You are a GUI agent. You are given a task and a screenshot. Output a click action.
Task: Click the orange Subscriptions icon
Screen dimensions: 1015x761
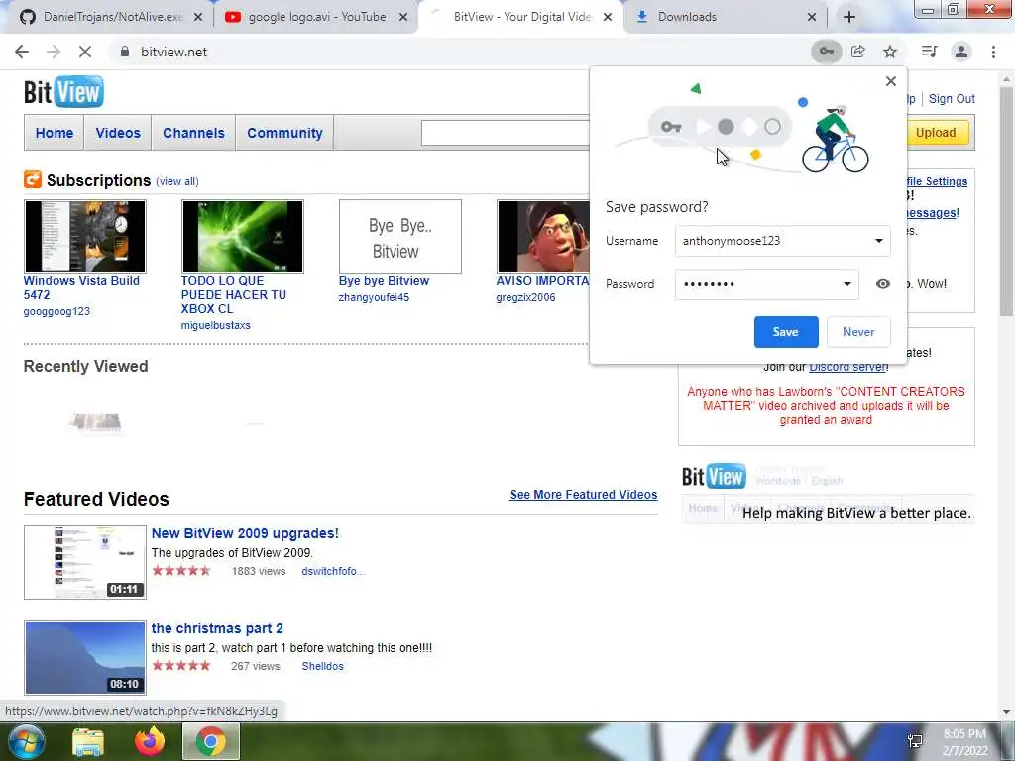(33, 179)
